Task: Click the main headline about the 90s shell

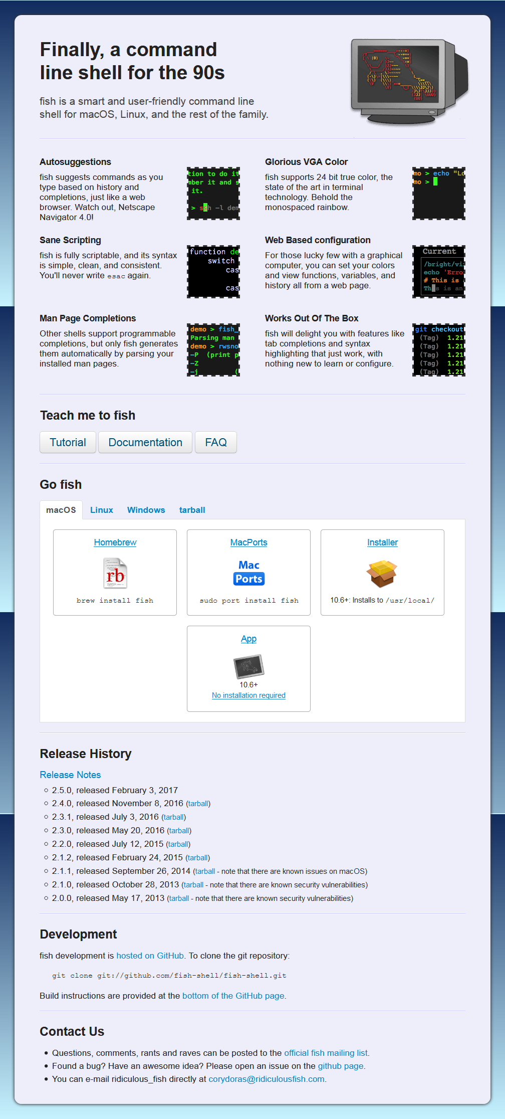Action: (x=132, y=61)
